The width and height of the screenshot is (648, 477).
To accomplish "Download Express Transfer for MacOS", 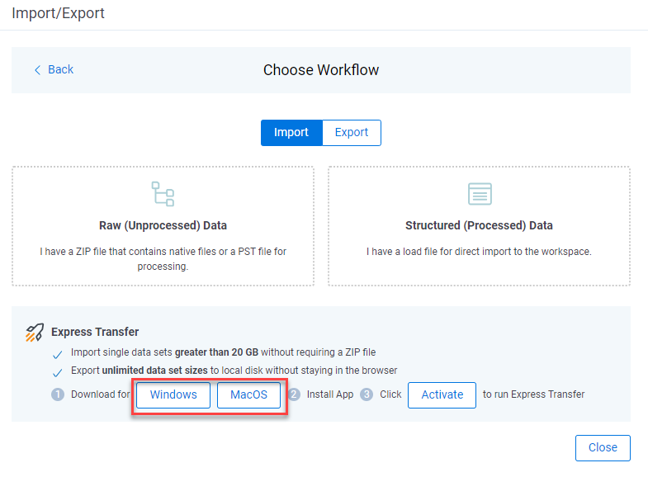I will pos(248,394).
